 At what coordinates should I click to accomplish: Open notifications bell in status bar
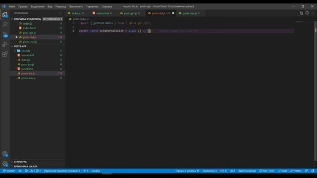[x=313, y=171]
